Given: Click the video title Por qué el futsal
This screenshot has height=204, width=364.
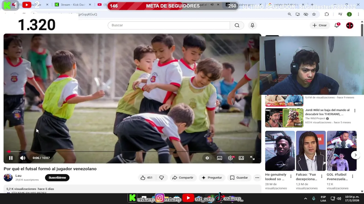Looking at the screenshot, I should 50,169.
